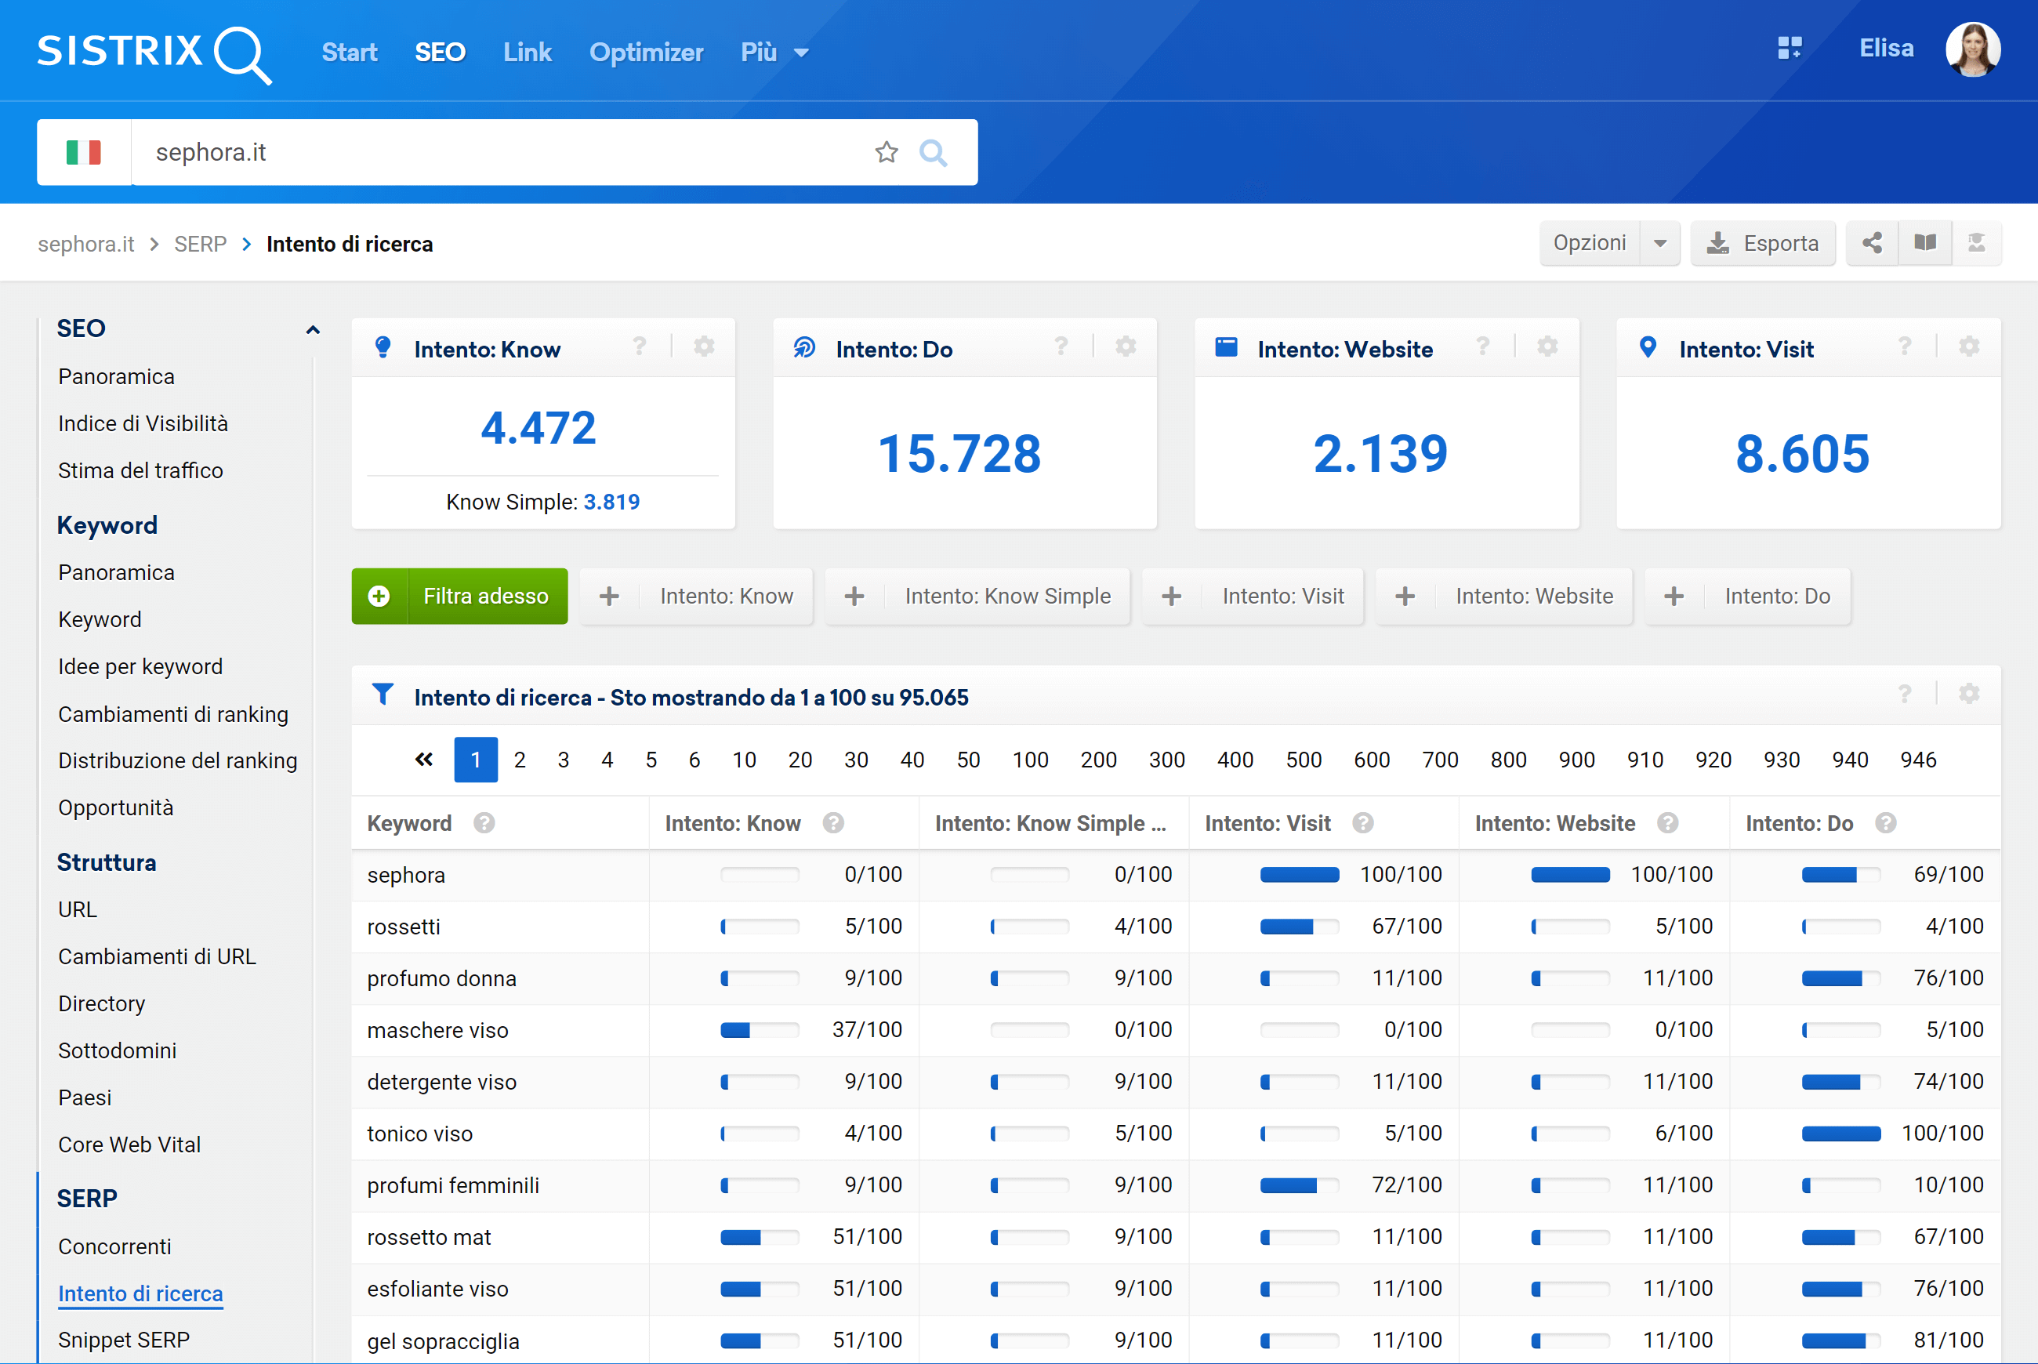The image size is (2038, 1364).
Task: Click the keyword 'rossetto mat'
Action: click(429, 1237)
